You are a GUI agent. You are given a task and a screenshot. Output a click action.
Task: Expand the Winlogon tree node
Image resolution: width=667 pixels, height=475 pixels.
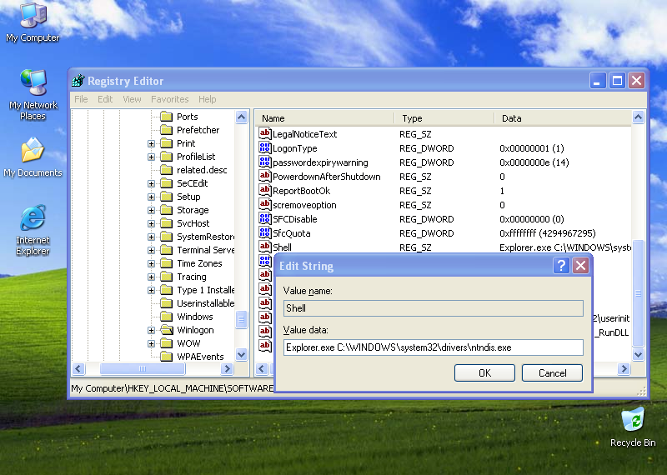151,330
